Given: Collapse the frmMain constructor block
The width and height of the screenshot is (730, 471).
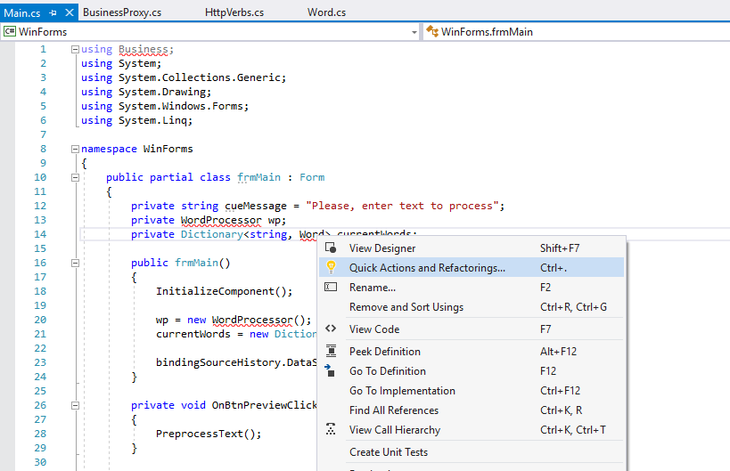Looking at the screenshot, I should 75,263.
